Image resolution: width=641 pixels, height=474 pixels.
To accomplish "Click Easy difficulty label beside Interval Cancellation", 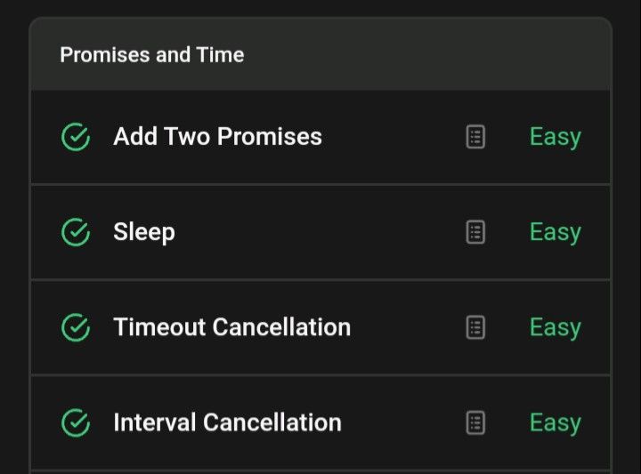I will tap(556, 423).
